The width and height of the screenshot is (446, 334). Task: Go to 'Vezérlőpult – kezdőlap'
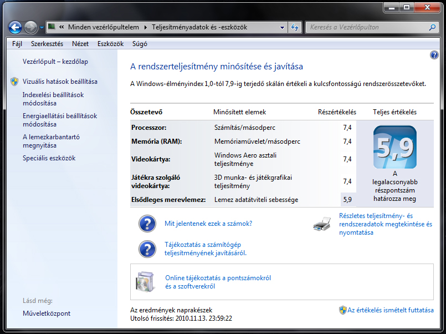click(55, 62)
